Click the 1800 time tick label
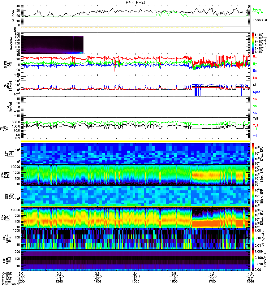 point(250,281)
